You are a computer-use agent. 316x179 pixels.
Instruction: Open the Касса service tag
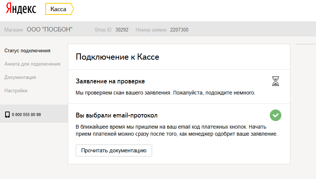(x=59, y=9)
